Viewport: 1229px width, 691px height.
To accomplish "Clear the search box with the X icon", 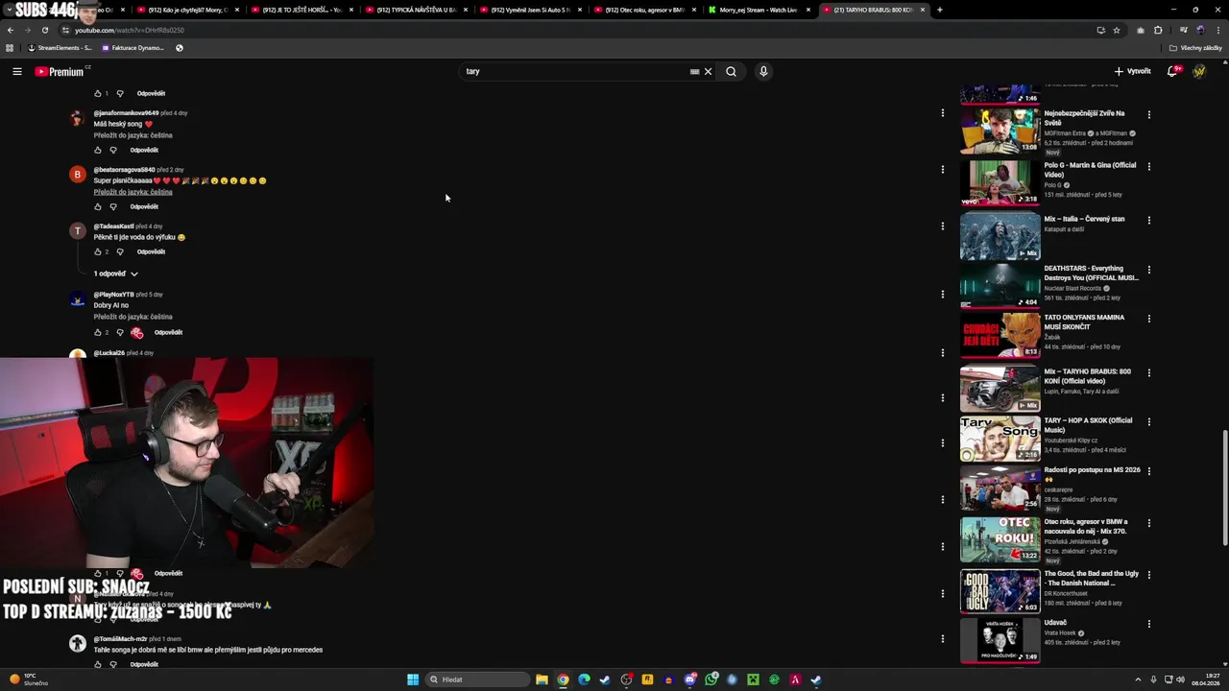I will [708, 71].
